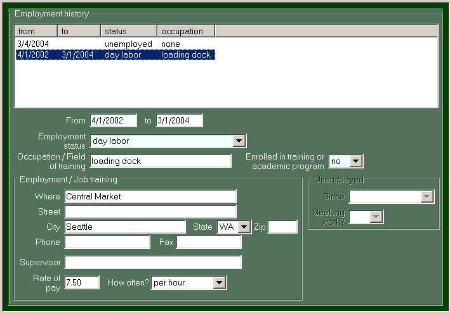Click the 'unemployed' status cell
This screenshot has height=314, width=450.
tap(128, 44)
